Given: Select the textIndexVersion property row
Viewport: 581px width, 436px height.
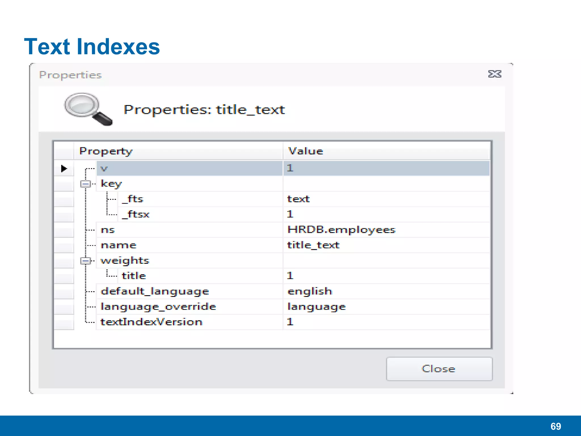Looking at the screenshot, I should click(x=151, y=322).
